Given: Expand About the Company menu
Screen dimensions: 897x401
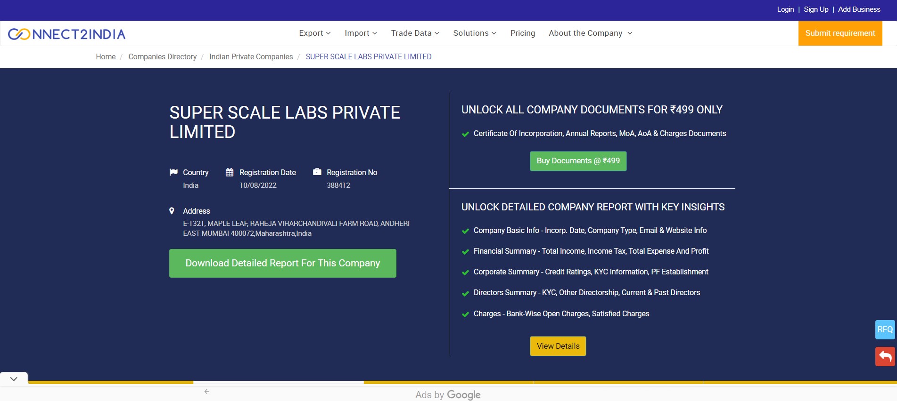Looking at the screenshot, I should click(591, 33).
